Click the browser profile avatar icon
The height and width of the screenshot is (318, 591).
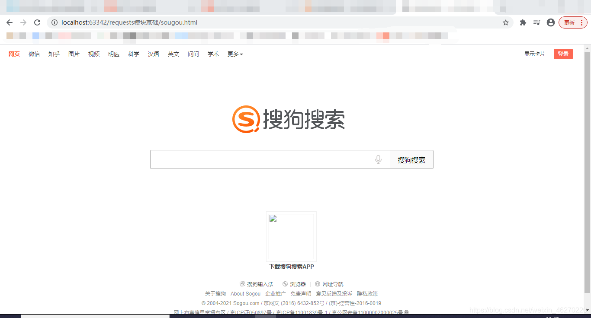(x=550, y=22)
